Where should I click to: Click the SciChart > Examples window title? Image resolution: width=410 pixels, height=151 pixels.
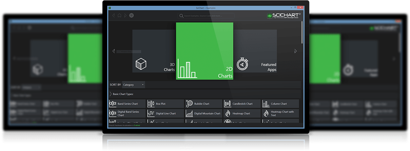(x=206, y=8)
